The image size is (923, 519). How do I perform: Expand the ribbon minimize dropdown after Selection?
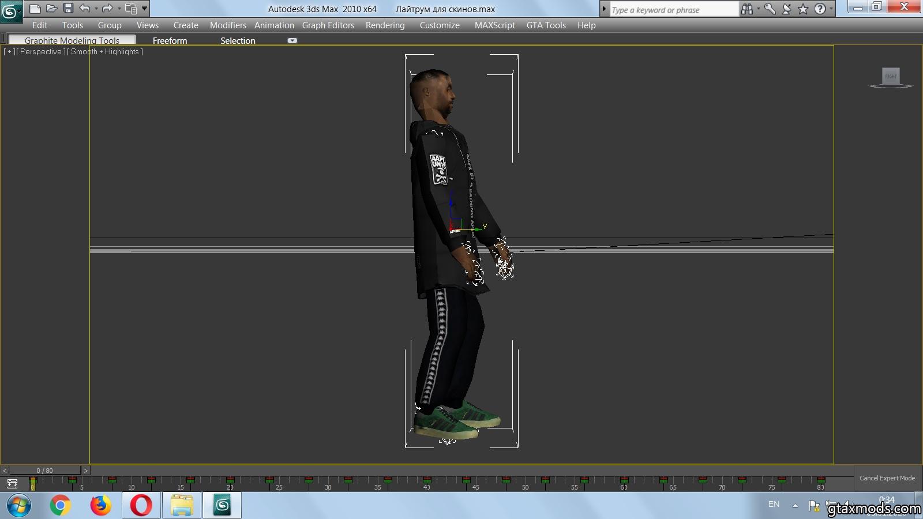click(x=292, y=41)
